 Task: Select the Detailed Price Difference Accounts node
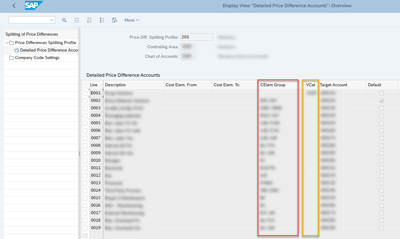49,50
